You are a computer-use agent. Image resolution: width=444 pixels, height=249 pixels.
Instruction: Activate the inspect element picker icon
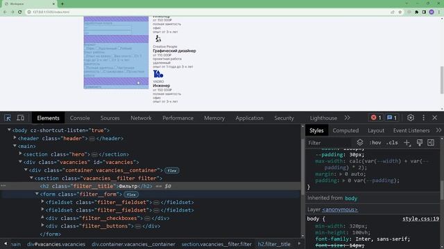point(8,118)
